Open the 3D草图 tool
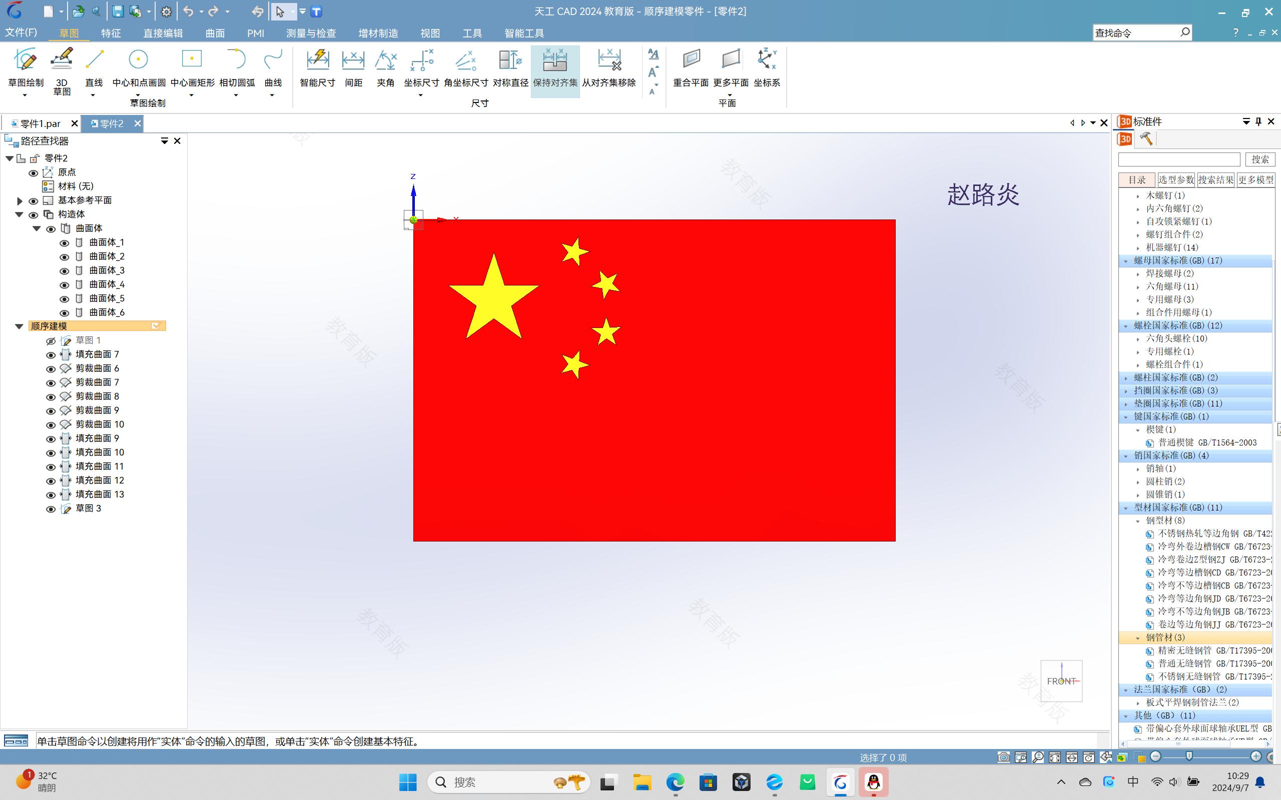Viewport: 1281px width, 800px height. tap(62, 71)
